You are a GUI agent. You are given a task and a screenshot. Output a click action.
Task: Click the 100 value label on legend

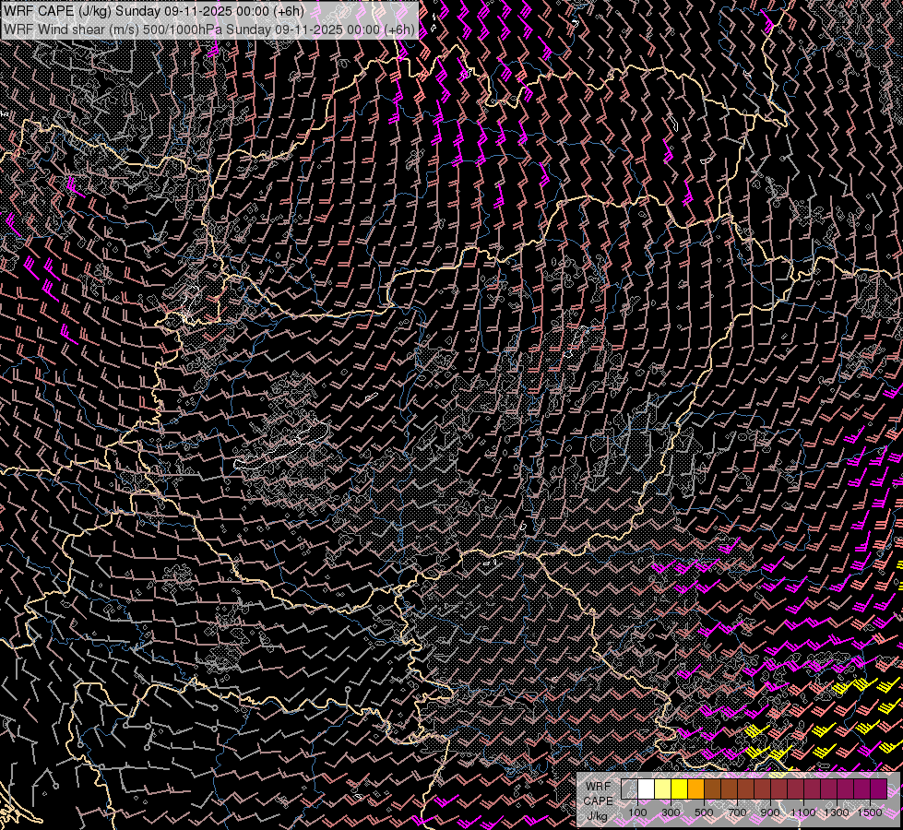[637, 812]
